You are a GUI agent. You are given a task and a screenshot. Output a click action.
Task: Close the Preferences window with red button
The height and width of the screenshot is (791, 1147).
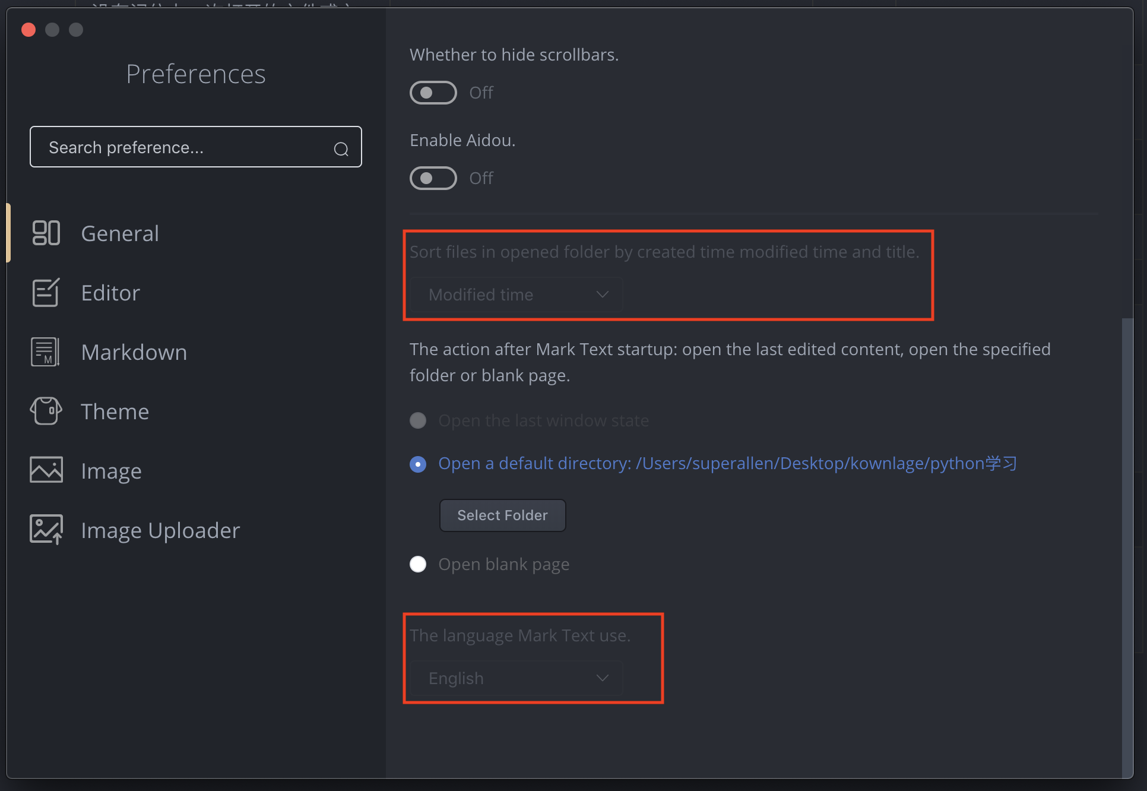coord(28,30)
